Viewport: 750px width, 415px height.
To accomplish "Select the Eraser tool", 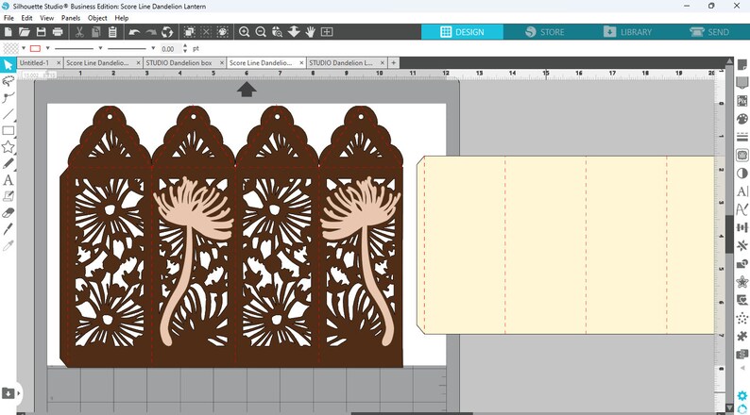I will click(9, 212).
